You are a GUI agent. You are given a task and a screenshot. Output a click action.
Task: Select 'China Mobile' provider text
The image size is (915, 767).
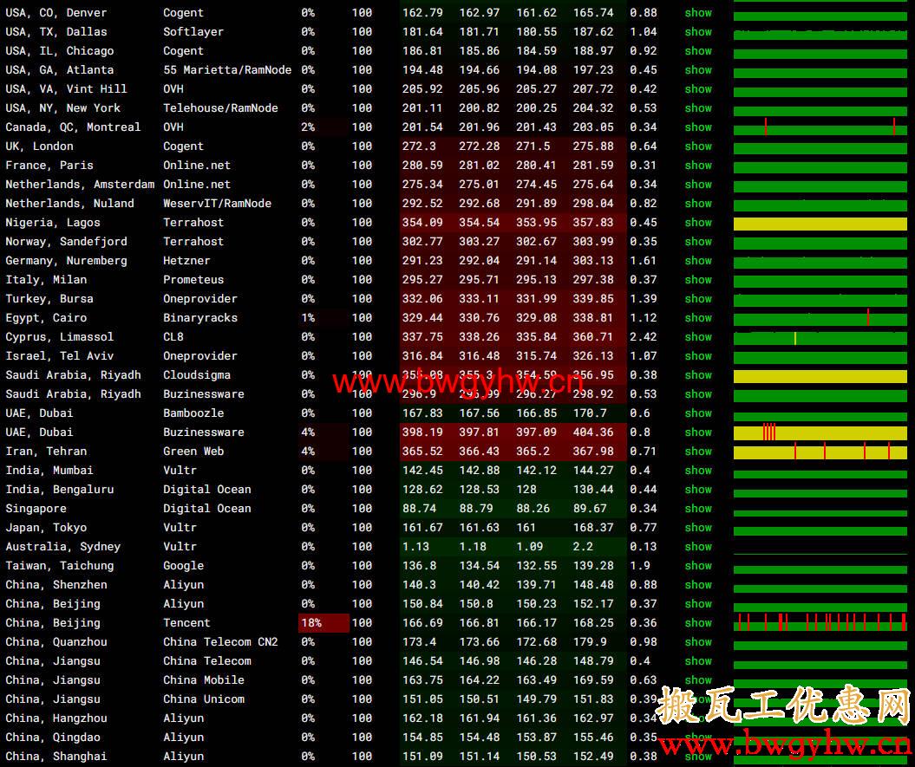pos(204,679)
